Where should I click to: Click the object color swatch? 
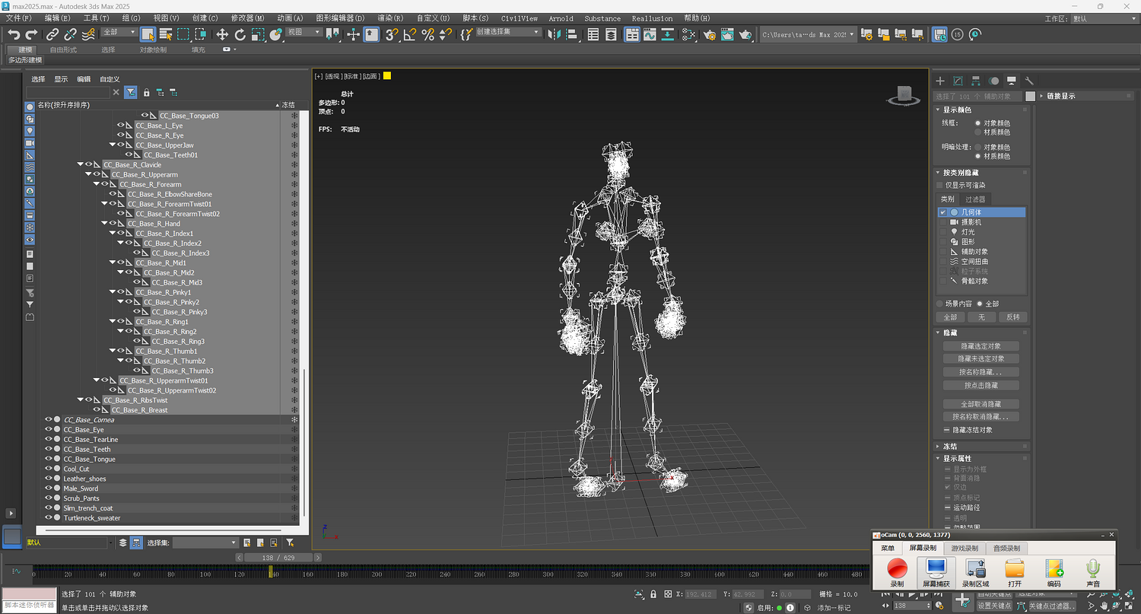(1030, 97)
